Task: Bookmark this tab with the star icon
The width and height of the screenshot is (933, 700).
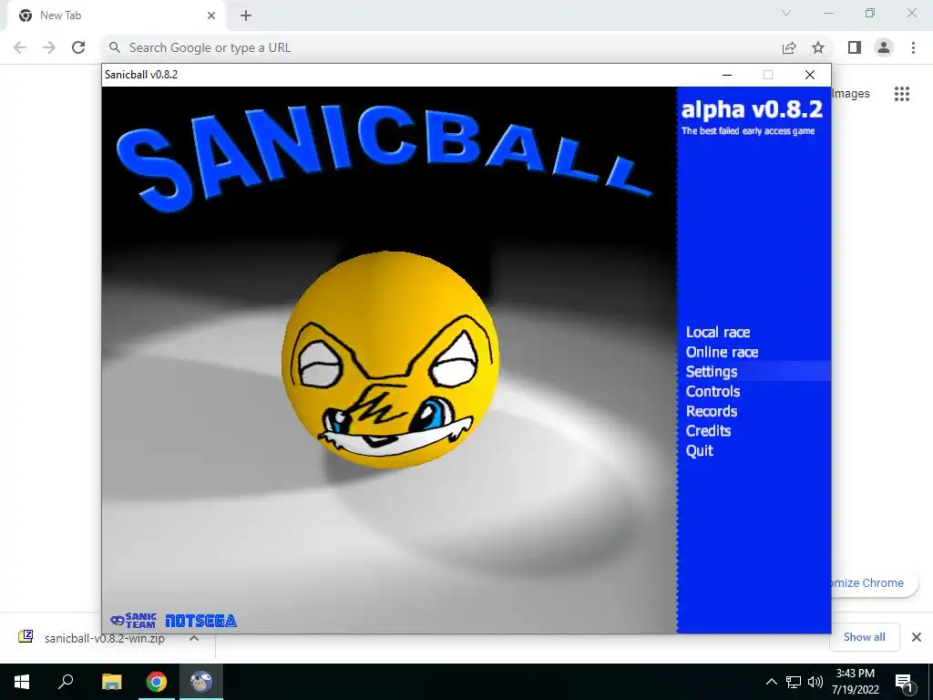Action: [818, 47]
